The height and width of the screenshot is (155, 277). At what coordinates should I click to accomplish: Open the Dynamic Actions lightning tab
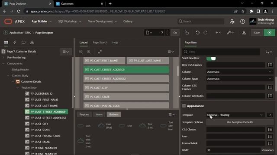coord(15,42)
